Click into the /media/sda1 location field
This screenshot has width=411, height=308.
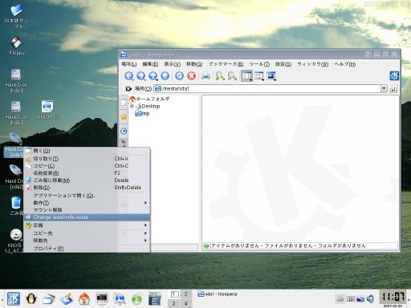pos(267,88)
